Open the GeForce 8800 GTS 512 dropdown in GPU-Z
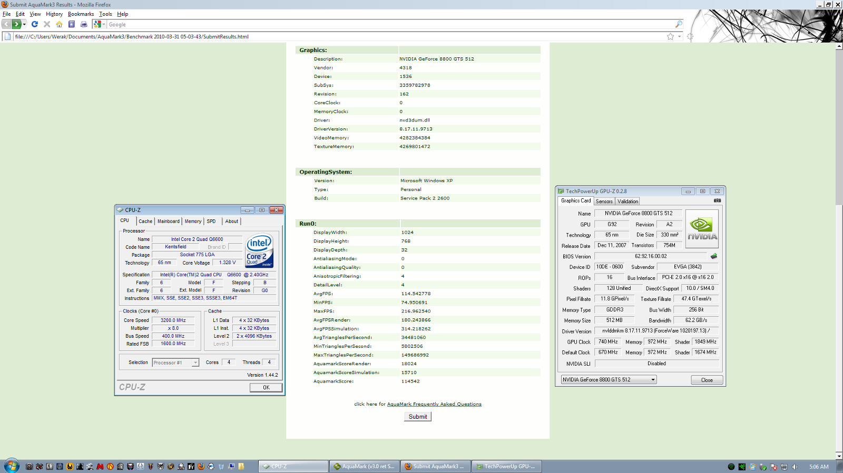 coord(609,379)
